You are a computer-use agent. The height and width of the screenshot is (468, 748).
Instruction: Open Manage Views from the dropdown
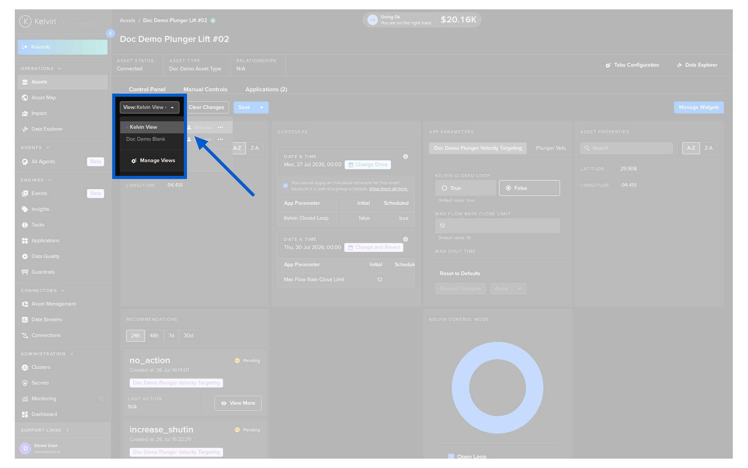(153, 161)
